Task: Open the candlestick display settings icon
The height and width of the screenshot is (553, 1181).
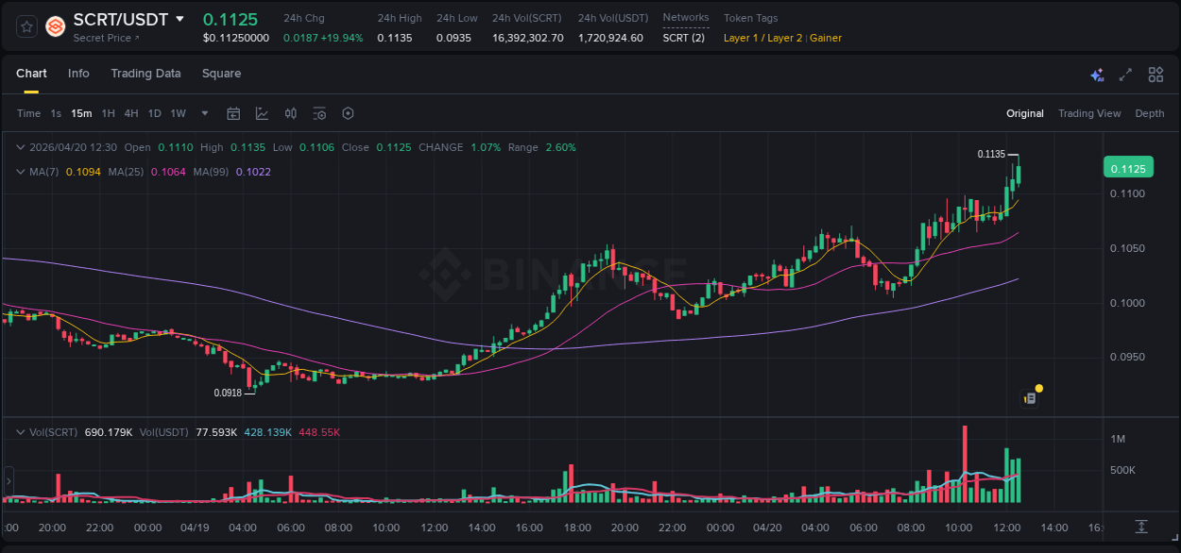Action: point(290,113)
